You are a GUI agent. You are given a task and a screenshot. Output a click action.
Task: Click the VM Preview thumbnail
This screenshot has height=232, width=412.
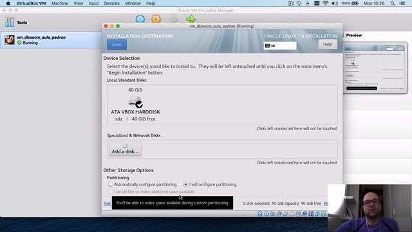[375, 68]
